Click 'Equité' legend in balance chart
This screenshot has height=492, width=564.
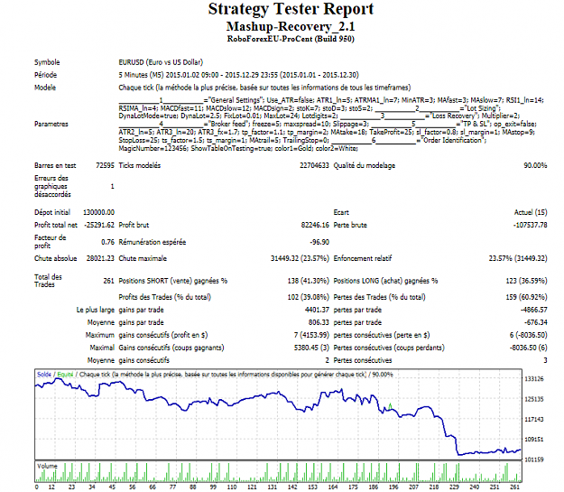(65, 375)
